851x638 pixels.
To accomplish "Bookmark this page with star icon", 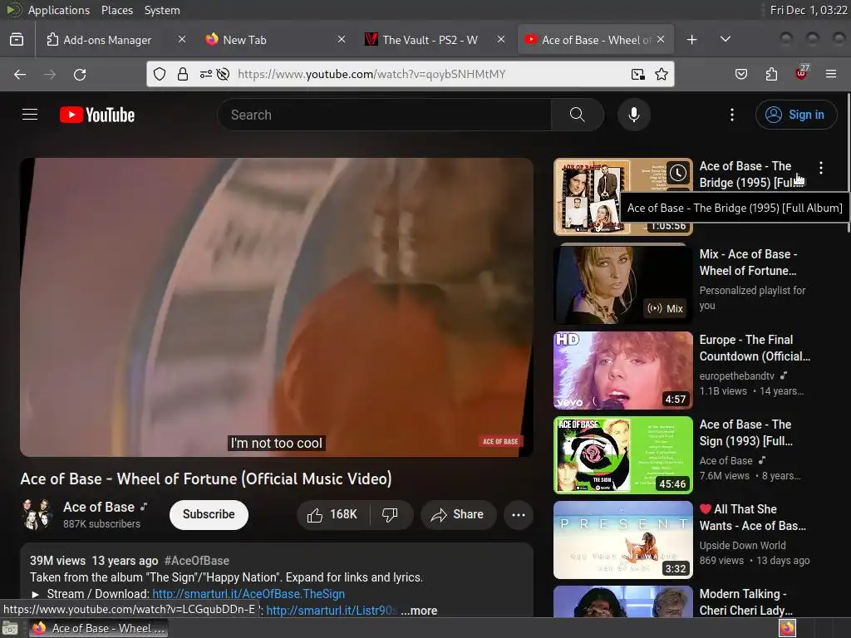I will (662, 74).
